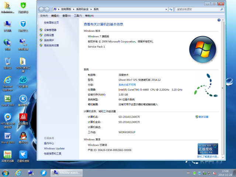This screenshot has width=236, height=177.
Task: Open the 帮助(H) menu
Action: click(89, 16)
